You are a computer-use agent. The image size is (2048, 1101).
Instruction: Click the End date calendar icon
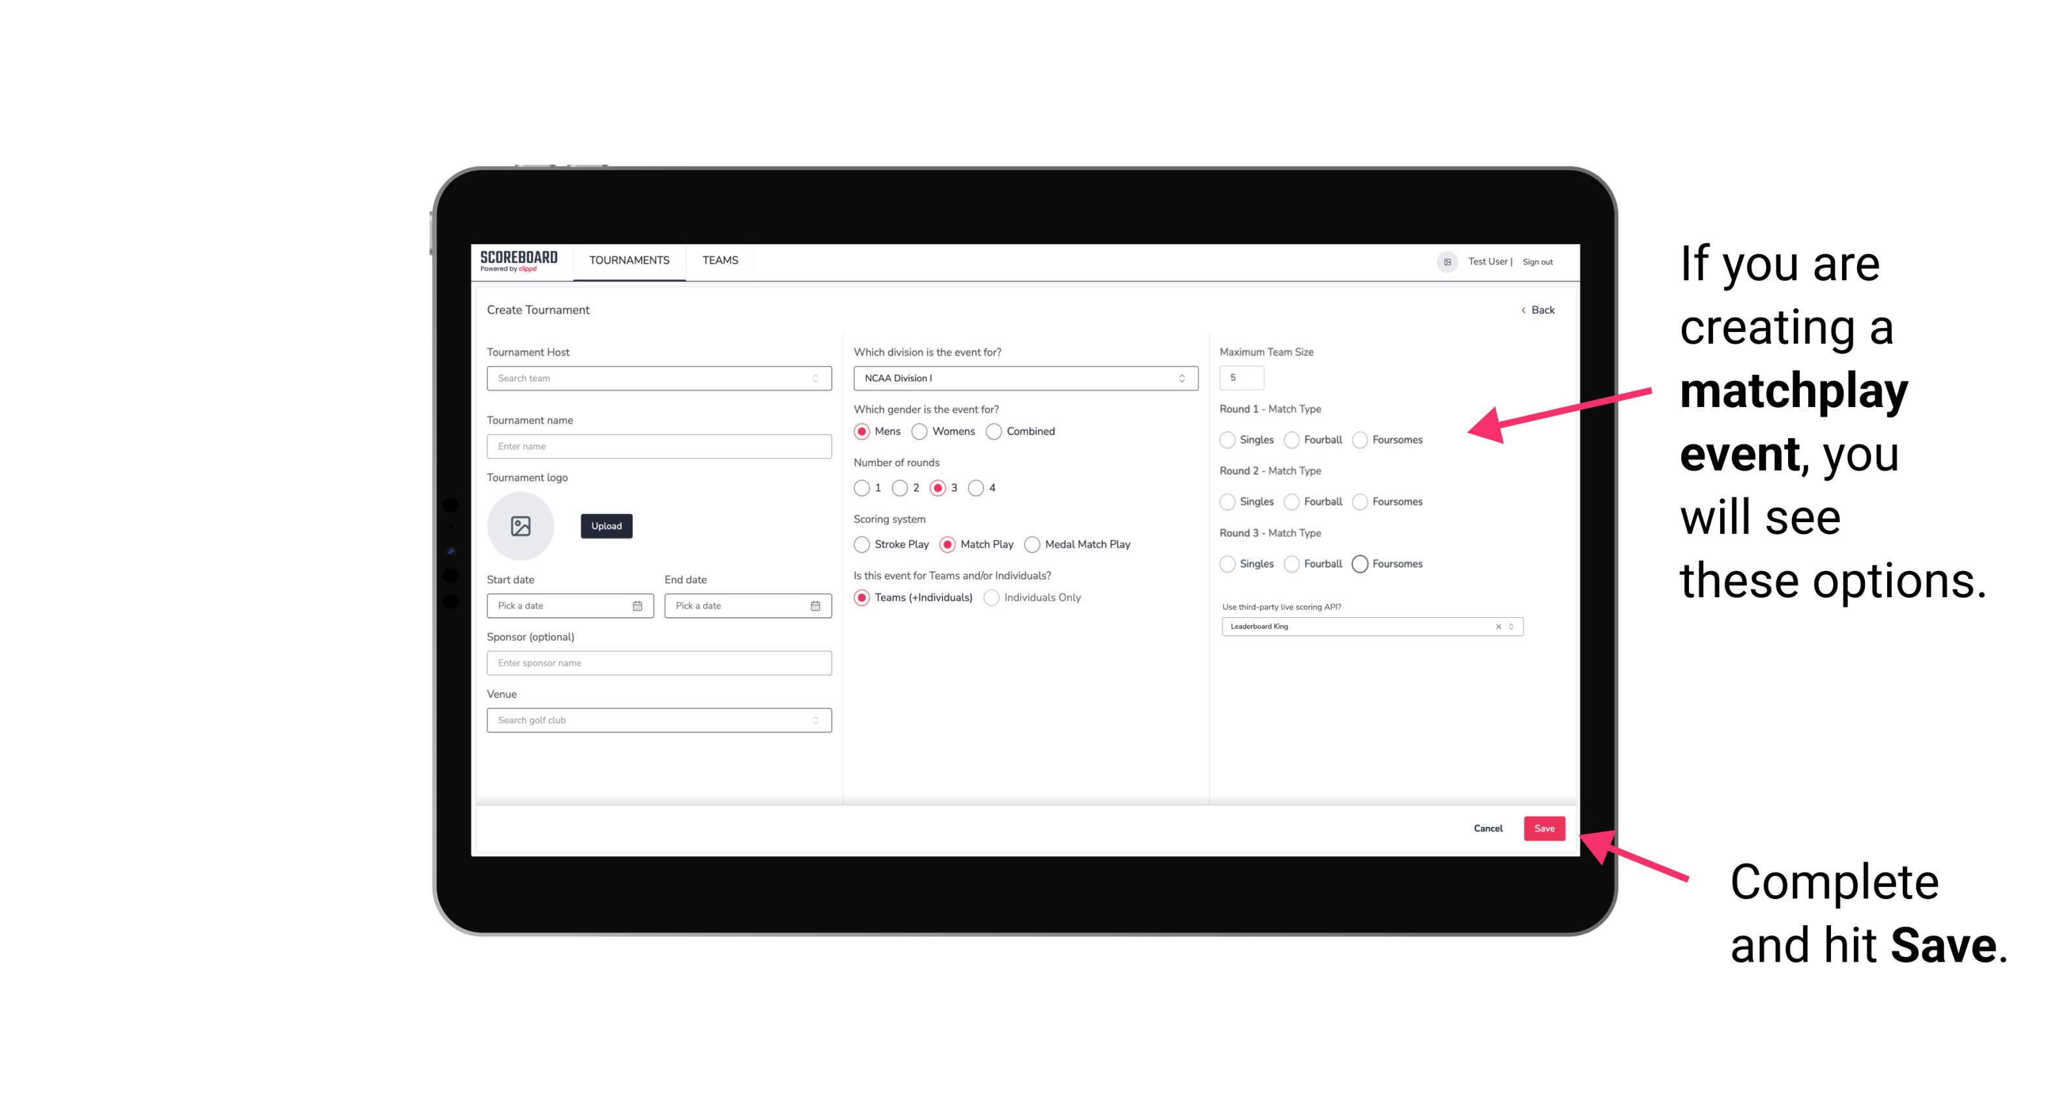tap(814, 605)
